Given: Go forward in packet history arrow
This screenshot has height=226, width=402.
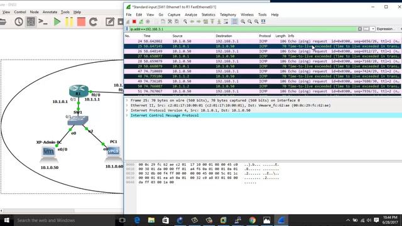Looking at the screenshot, I should pos(198,22).
